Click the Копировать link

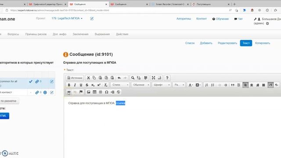263,43
